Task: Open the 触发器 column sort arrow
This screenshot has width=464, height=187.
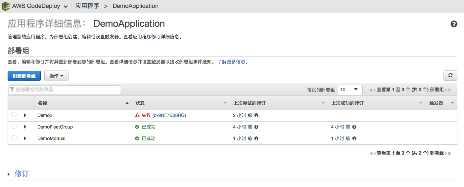Action: tap(452, 103)
